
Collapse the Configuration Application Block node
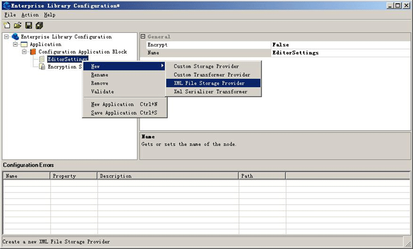(24, 52)
